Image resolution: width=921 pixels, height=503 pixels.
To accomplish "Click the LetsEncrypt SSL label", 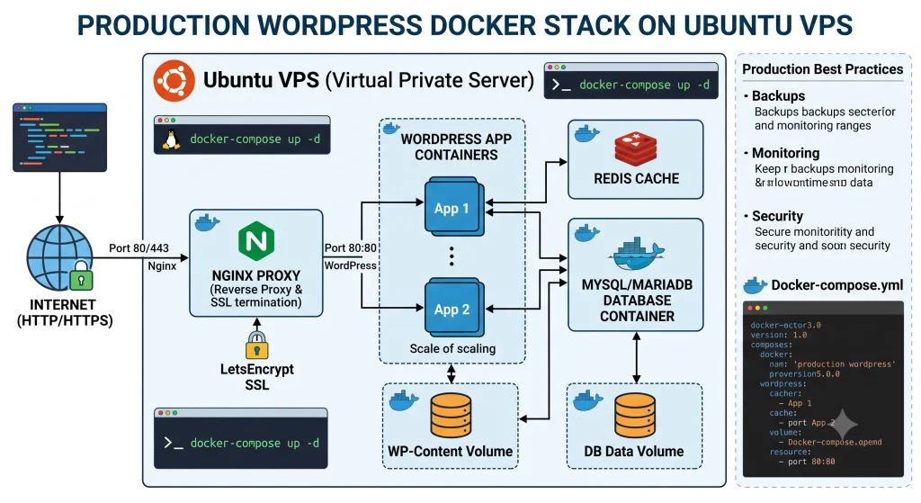I will pos(256,377).
